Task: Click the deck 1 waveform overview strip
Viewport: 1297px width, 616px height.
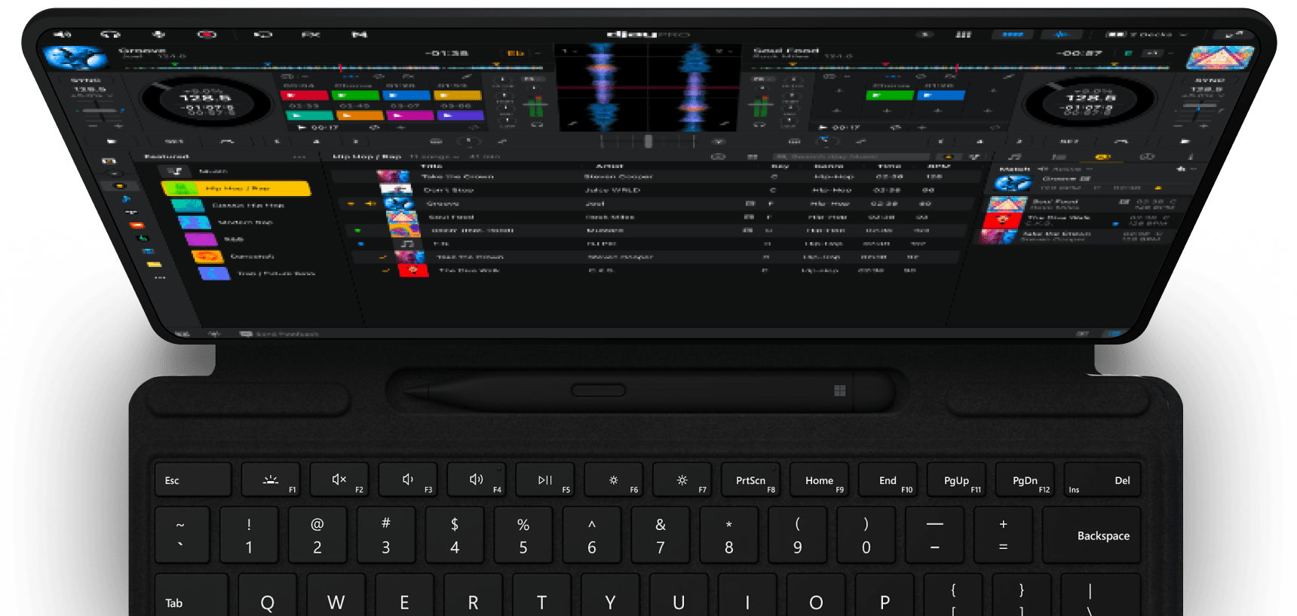Action: click(x=333, y=67)
